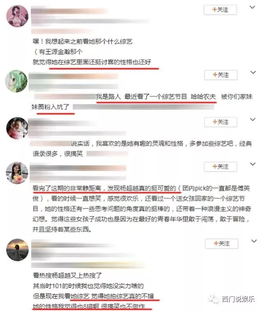Expand the chevron on the bottom comment

[x=254, y=241]
